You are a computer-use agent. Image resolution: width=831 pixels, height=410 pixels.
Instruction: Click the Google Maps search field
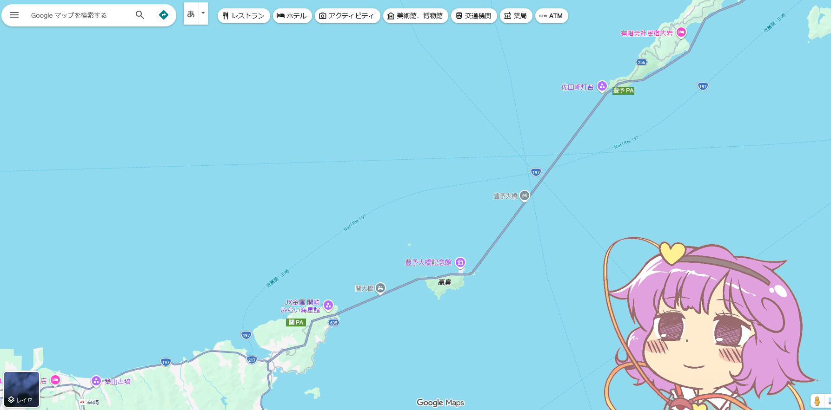click(79, 15)
